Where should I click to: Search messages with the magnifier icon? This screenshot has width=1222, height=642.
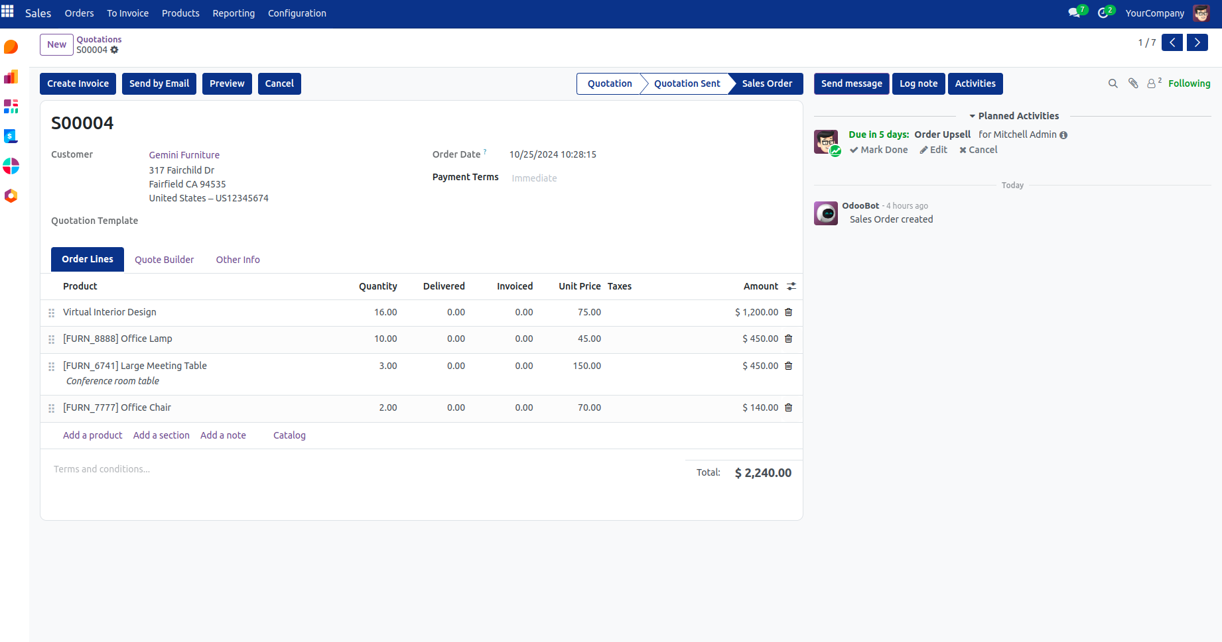(x=1113, y=83)
